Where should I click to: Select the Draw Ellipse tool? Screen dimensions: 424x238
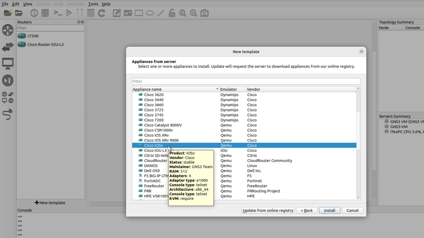coord(149,13)
